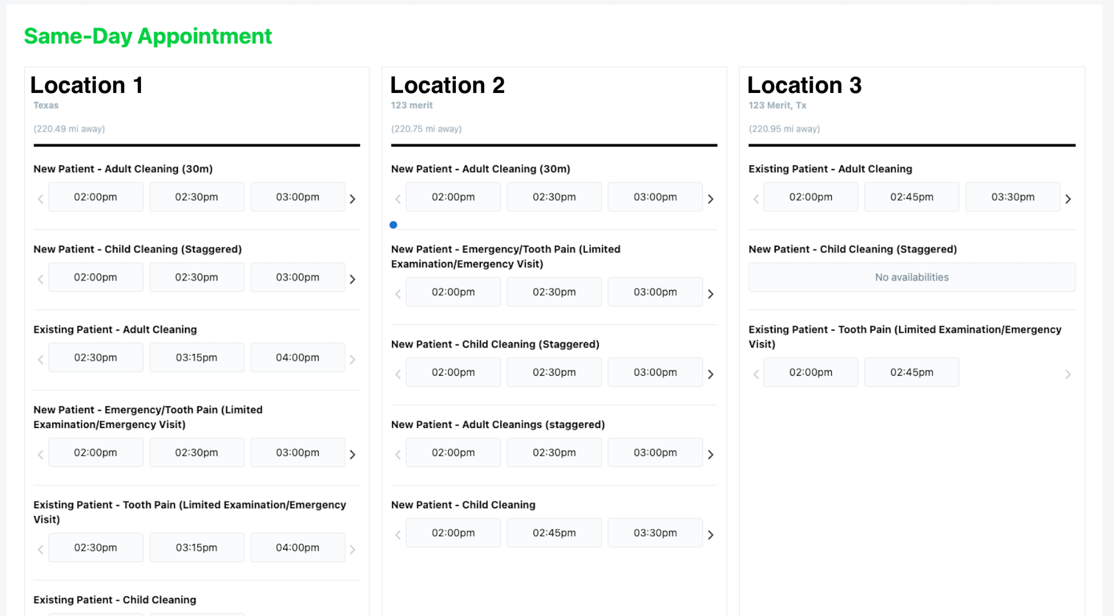Show next times for Location 2 Adult Cleaning (30m)
The width and height of the screenshot is (1114, 616).
710,198
